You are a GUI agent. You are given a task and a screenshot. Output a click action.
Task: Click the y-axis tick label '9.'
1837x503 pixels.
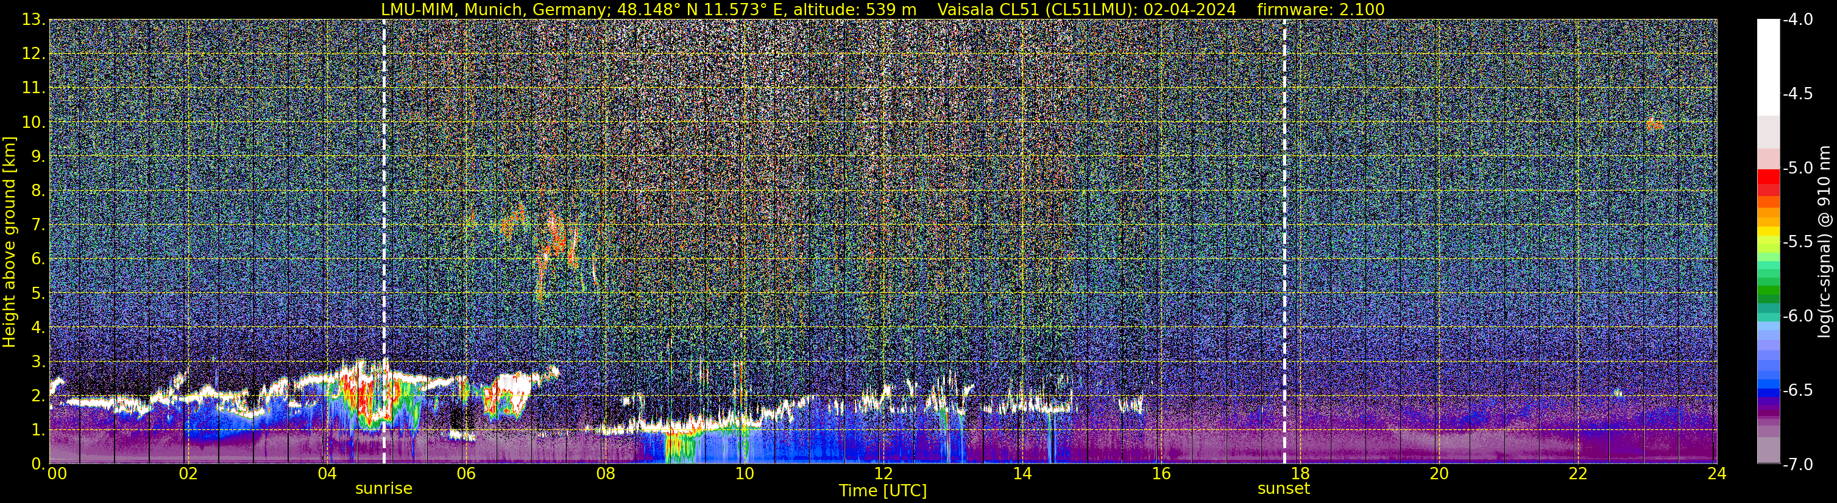click(x=38, y=157)
